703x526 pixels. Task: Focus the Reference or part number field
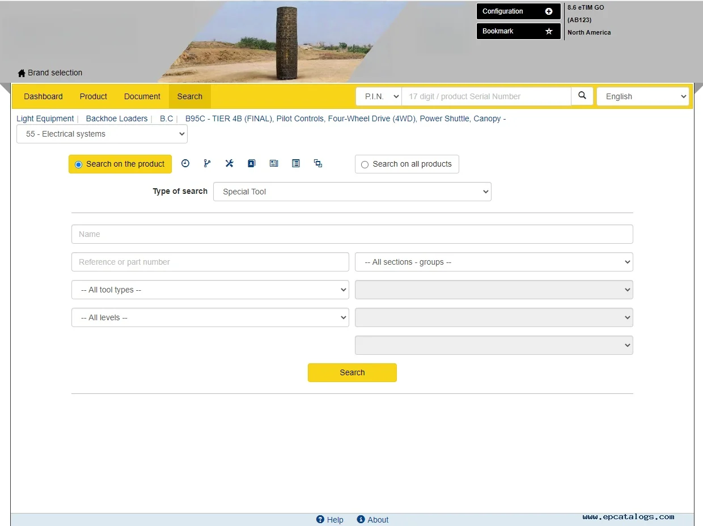210,262
